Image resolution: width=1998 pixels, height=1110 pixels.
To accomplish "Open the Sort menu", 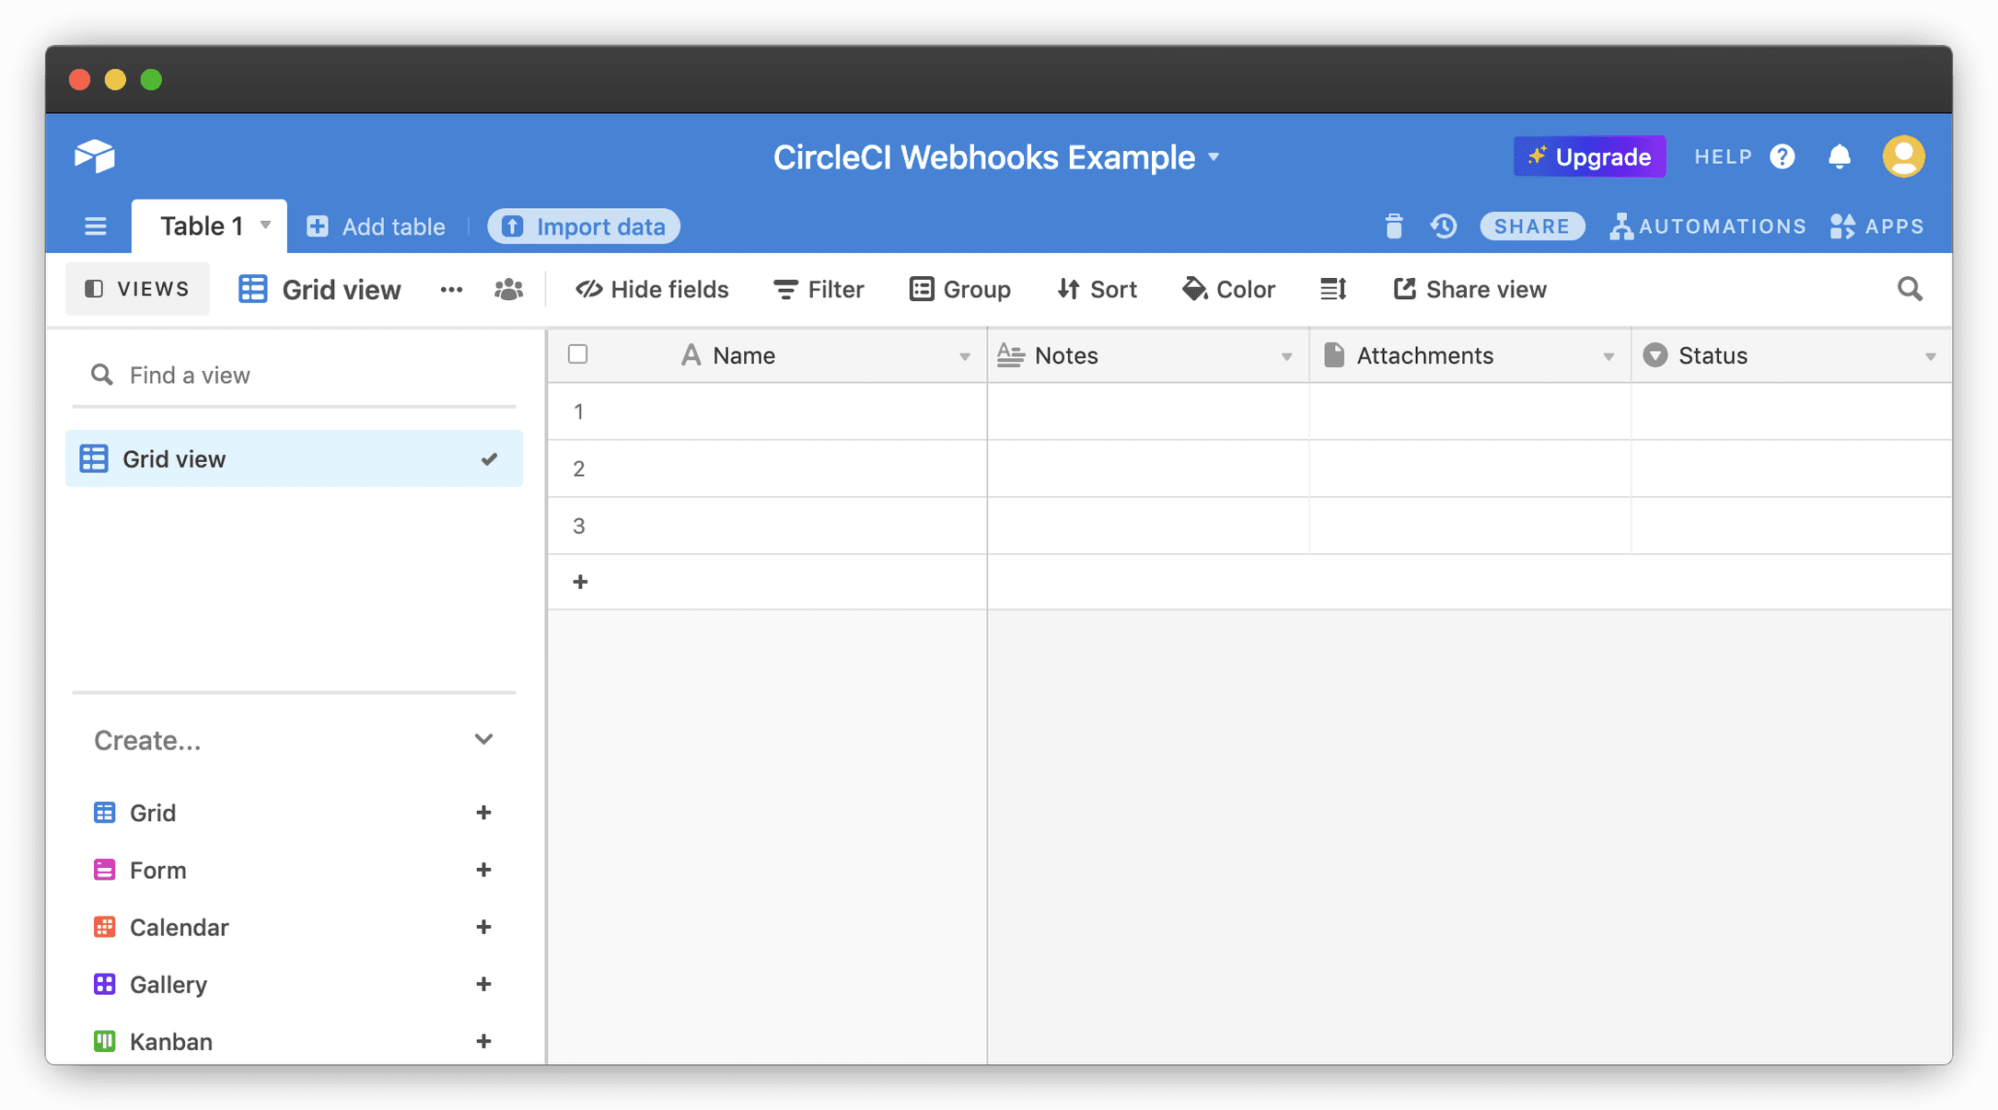I will point(1097,290).
